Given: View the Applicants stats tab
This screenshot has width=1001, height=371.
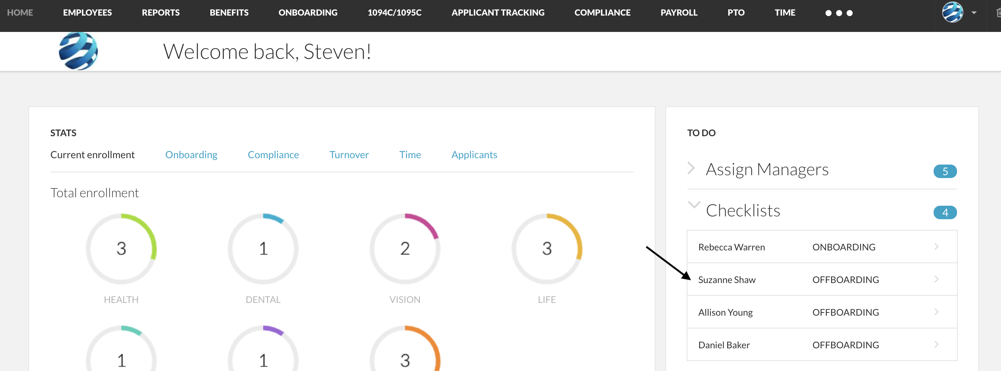Looking at the screenshot, I should (474, 154).
